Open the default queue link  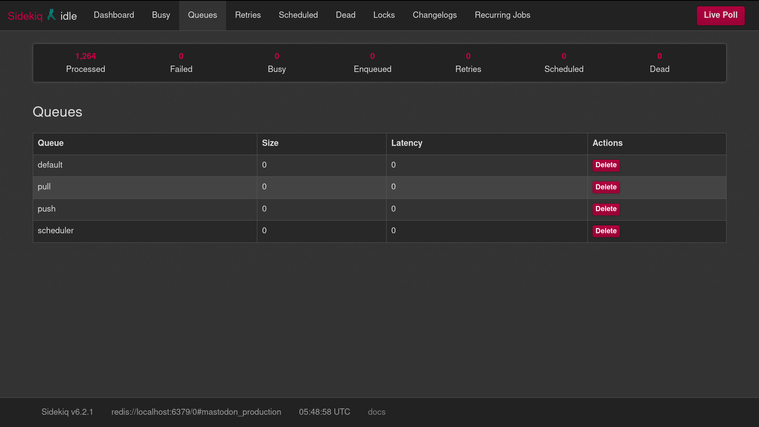tap(50, 165)
